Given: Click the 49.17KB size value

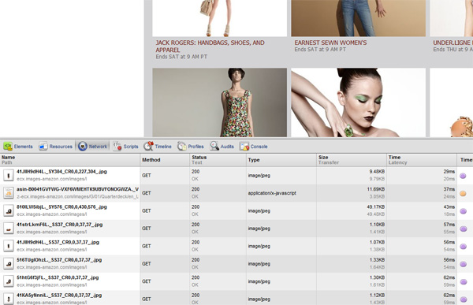Looking at the screenshot, I should [376, 207].
